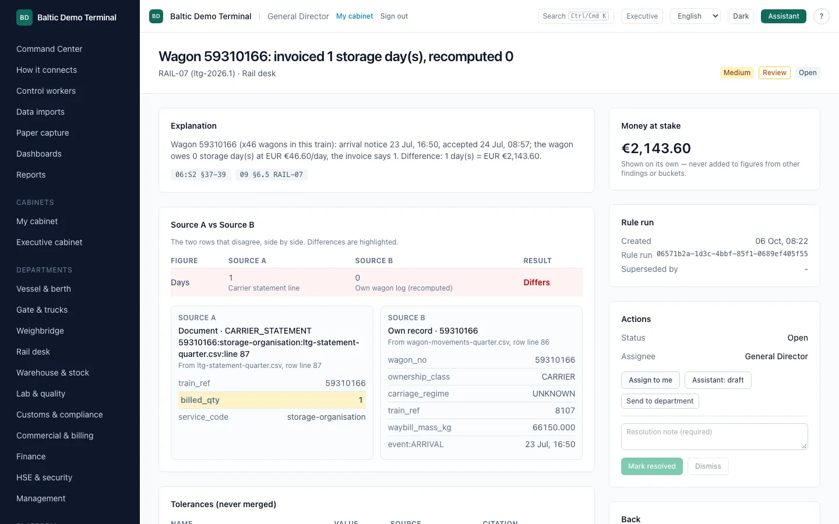Open Warehouse & stock department
839x524 pixels.
pos(52,373)
